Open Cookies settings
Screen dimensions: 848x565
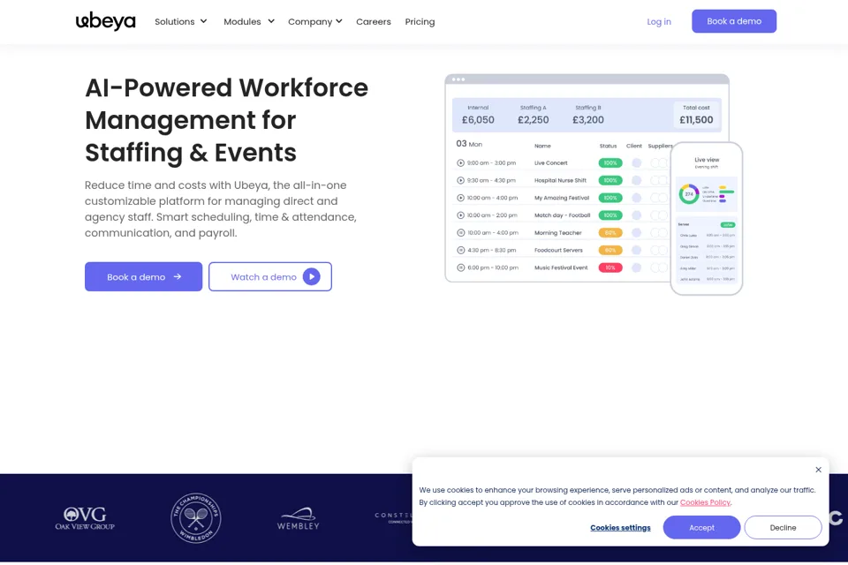pyautogui.click(x=620, y=528)
